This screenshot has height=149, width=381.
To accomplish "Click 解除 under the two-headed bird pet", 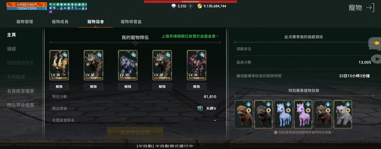I will (x=59, y=87).
